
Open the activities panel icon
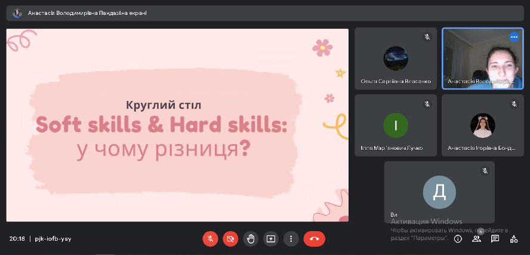pyautogui.click(x=513, y=239)
